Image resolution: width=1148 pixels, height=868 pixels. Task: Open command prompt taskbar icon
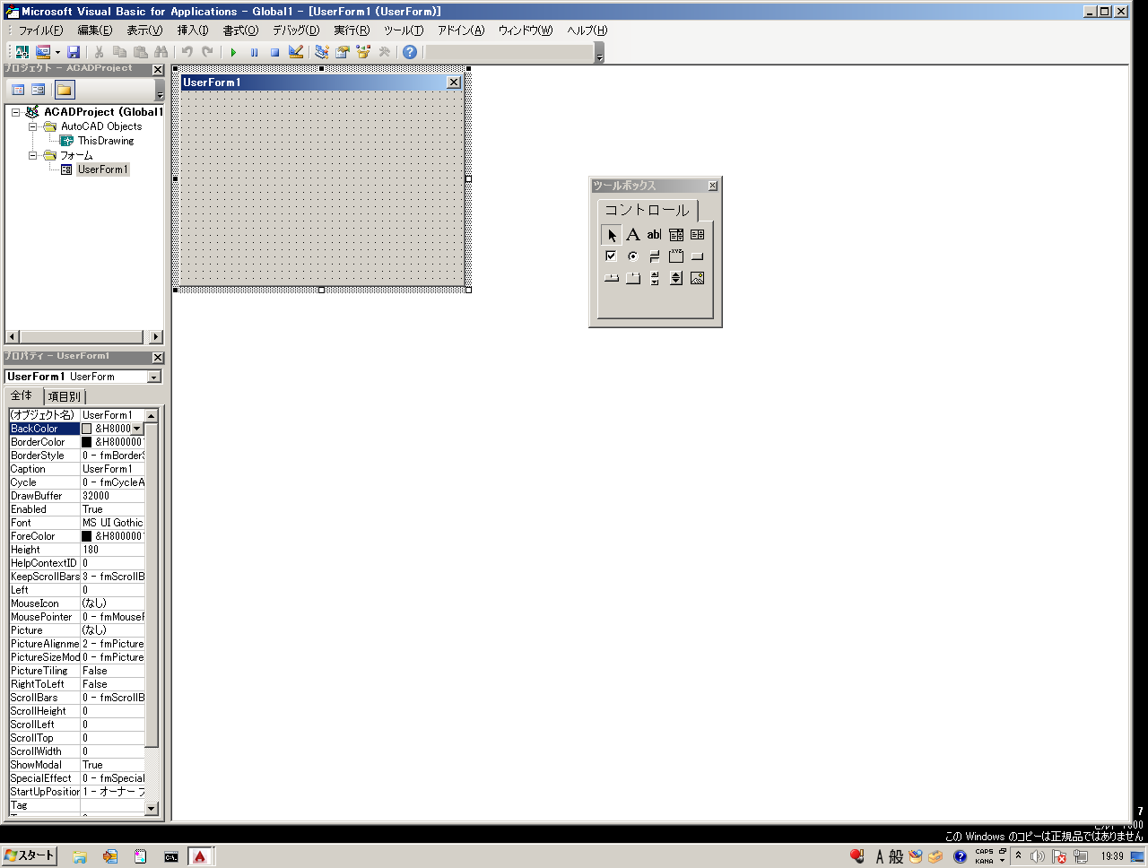(x=170, y=856)
